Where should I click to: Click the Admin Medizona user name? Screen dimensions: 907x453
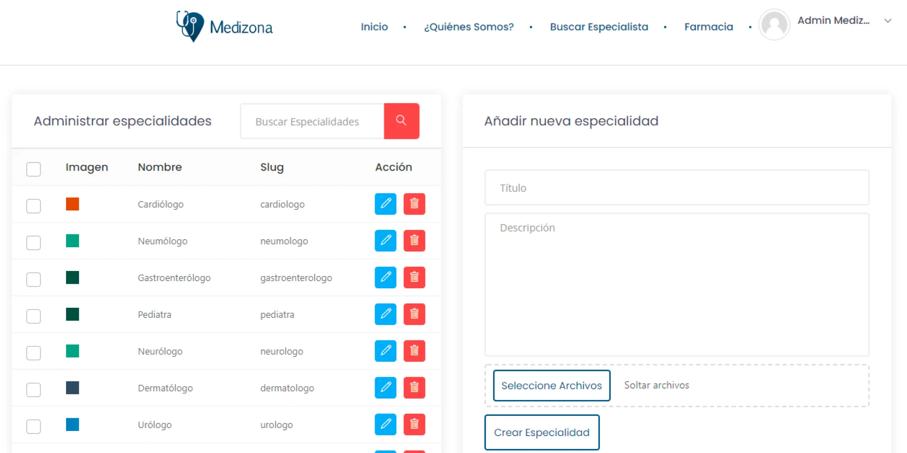point(833,20)
